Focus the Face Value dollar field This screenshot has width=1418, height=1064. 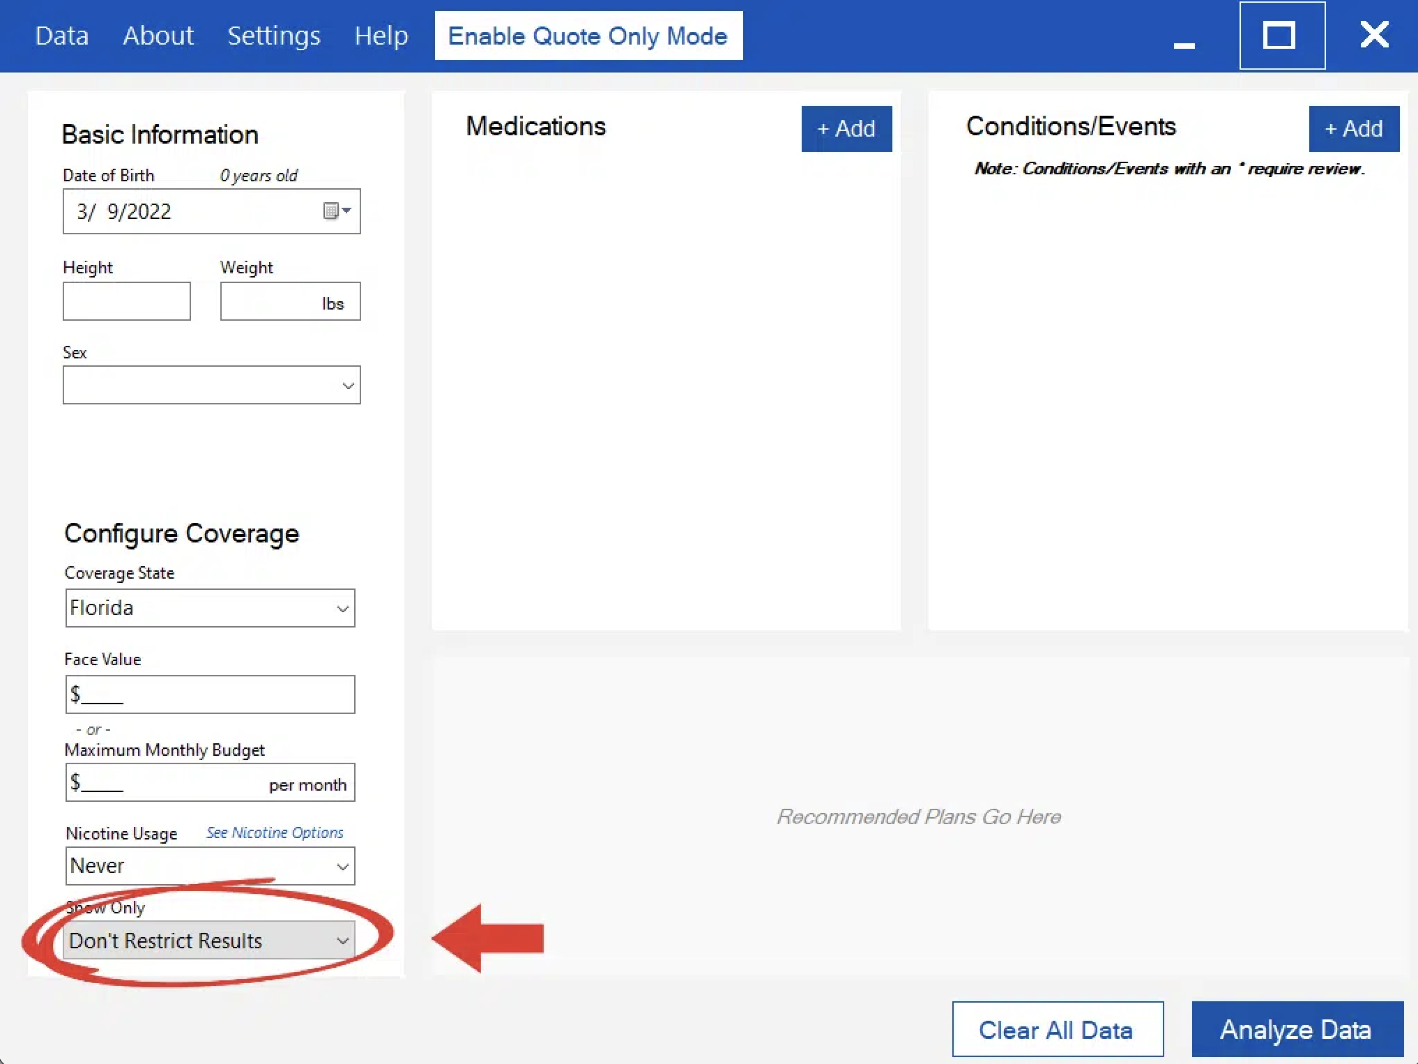[x=210, y=694]
